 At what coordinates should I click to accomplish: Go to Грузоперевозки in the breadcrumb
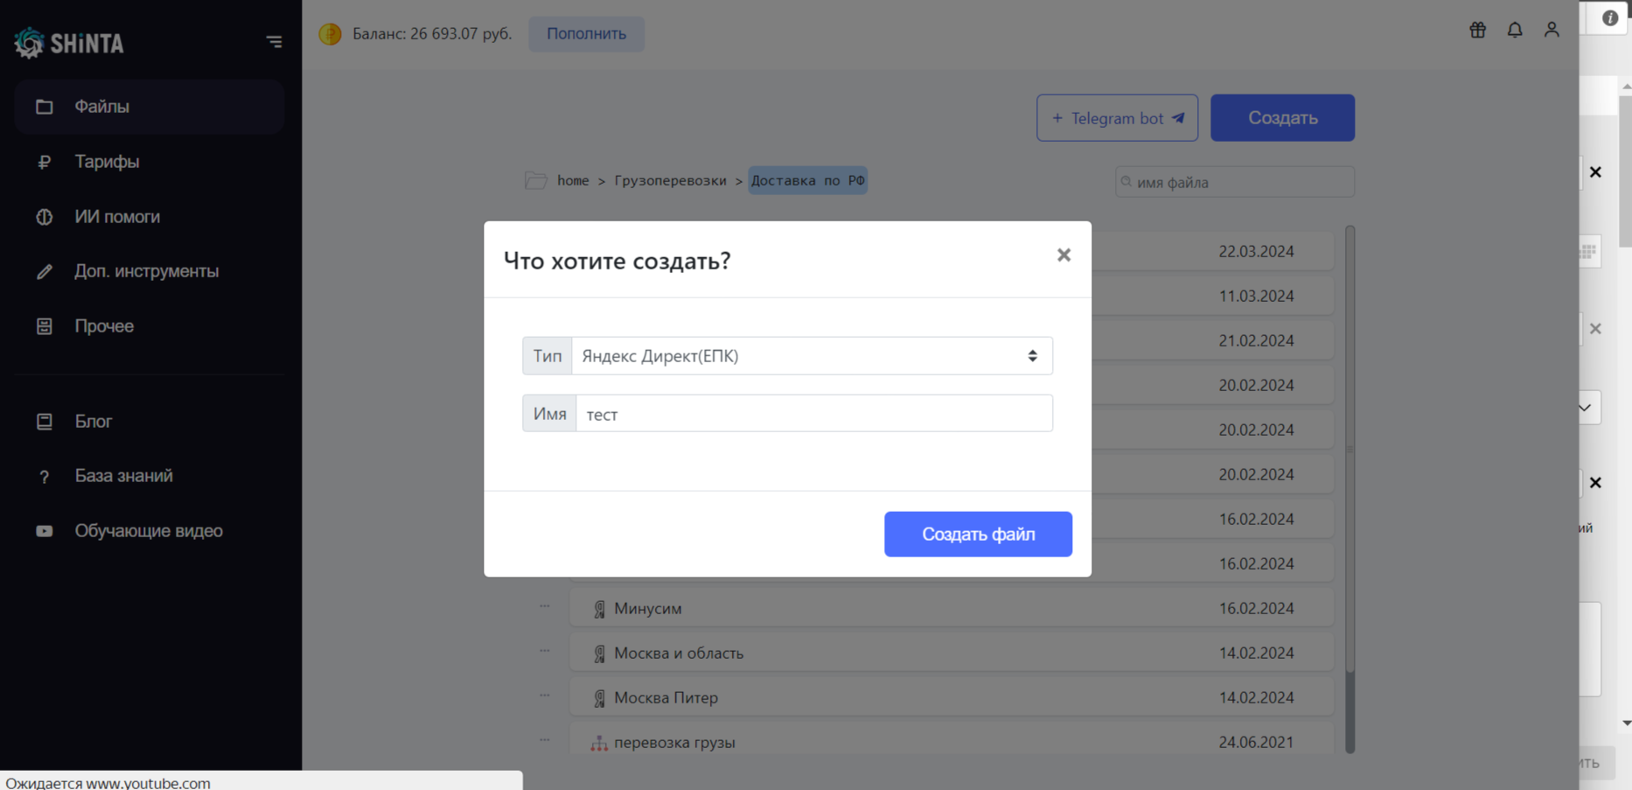pyautogui.click(x=670, y=180)
